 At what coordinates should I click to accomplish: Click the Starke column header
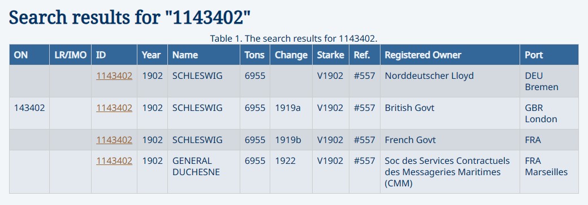(x=331, y=55)
